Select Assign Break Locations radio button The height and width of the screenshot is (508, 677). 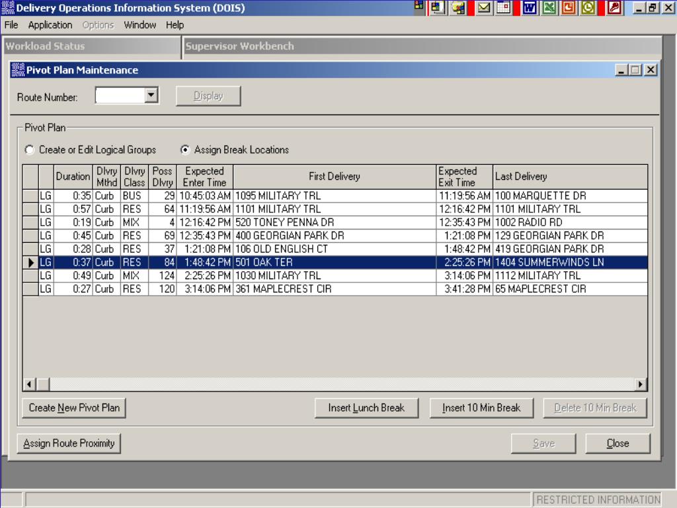[185, 150]
